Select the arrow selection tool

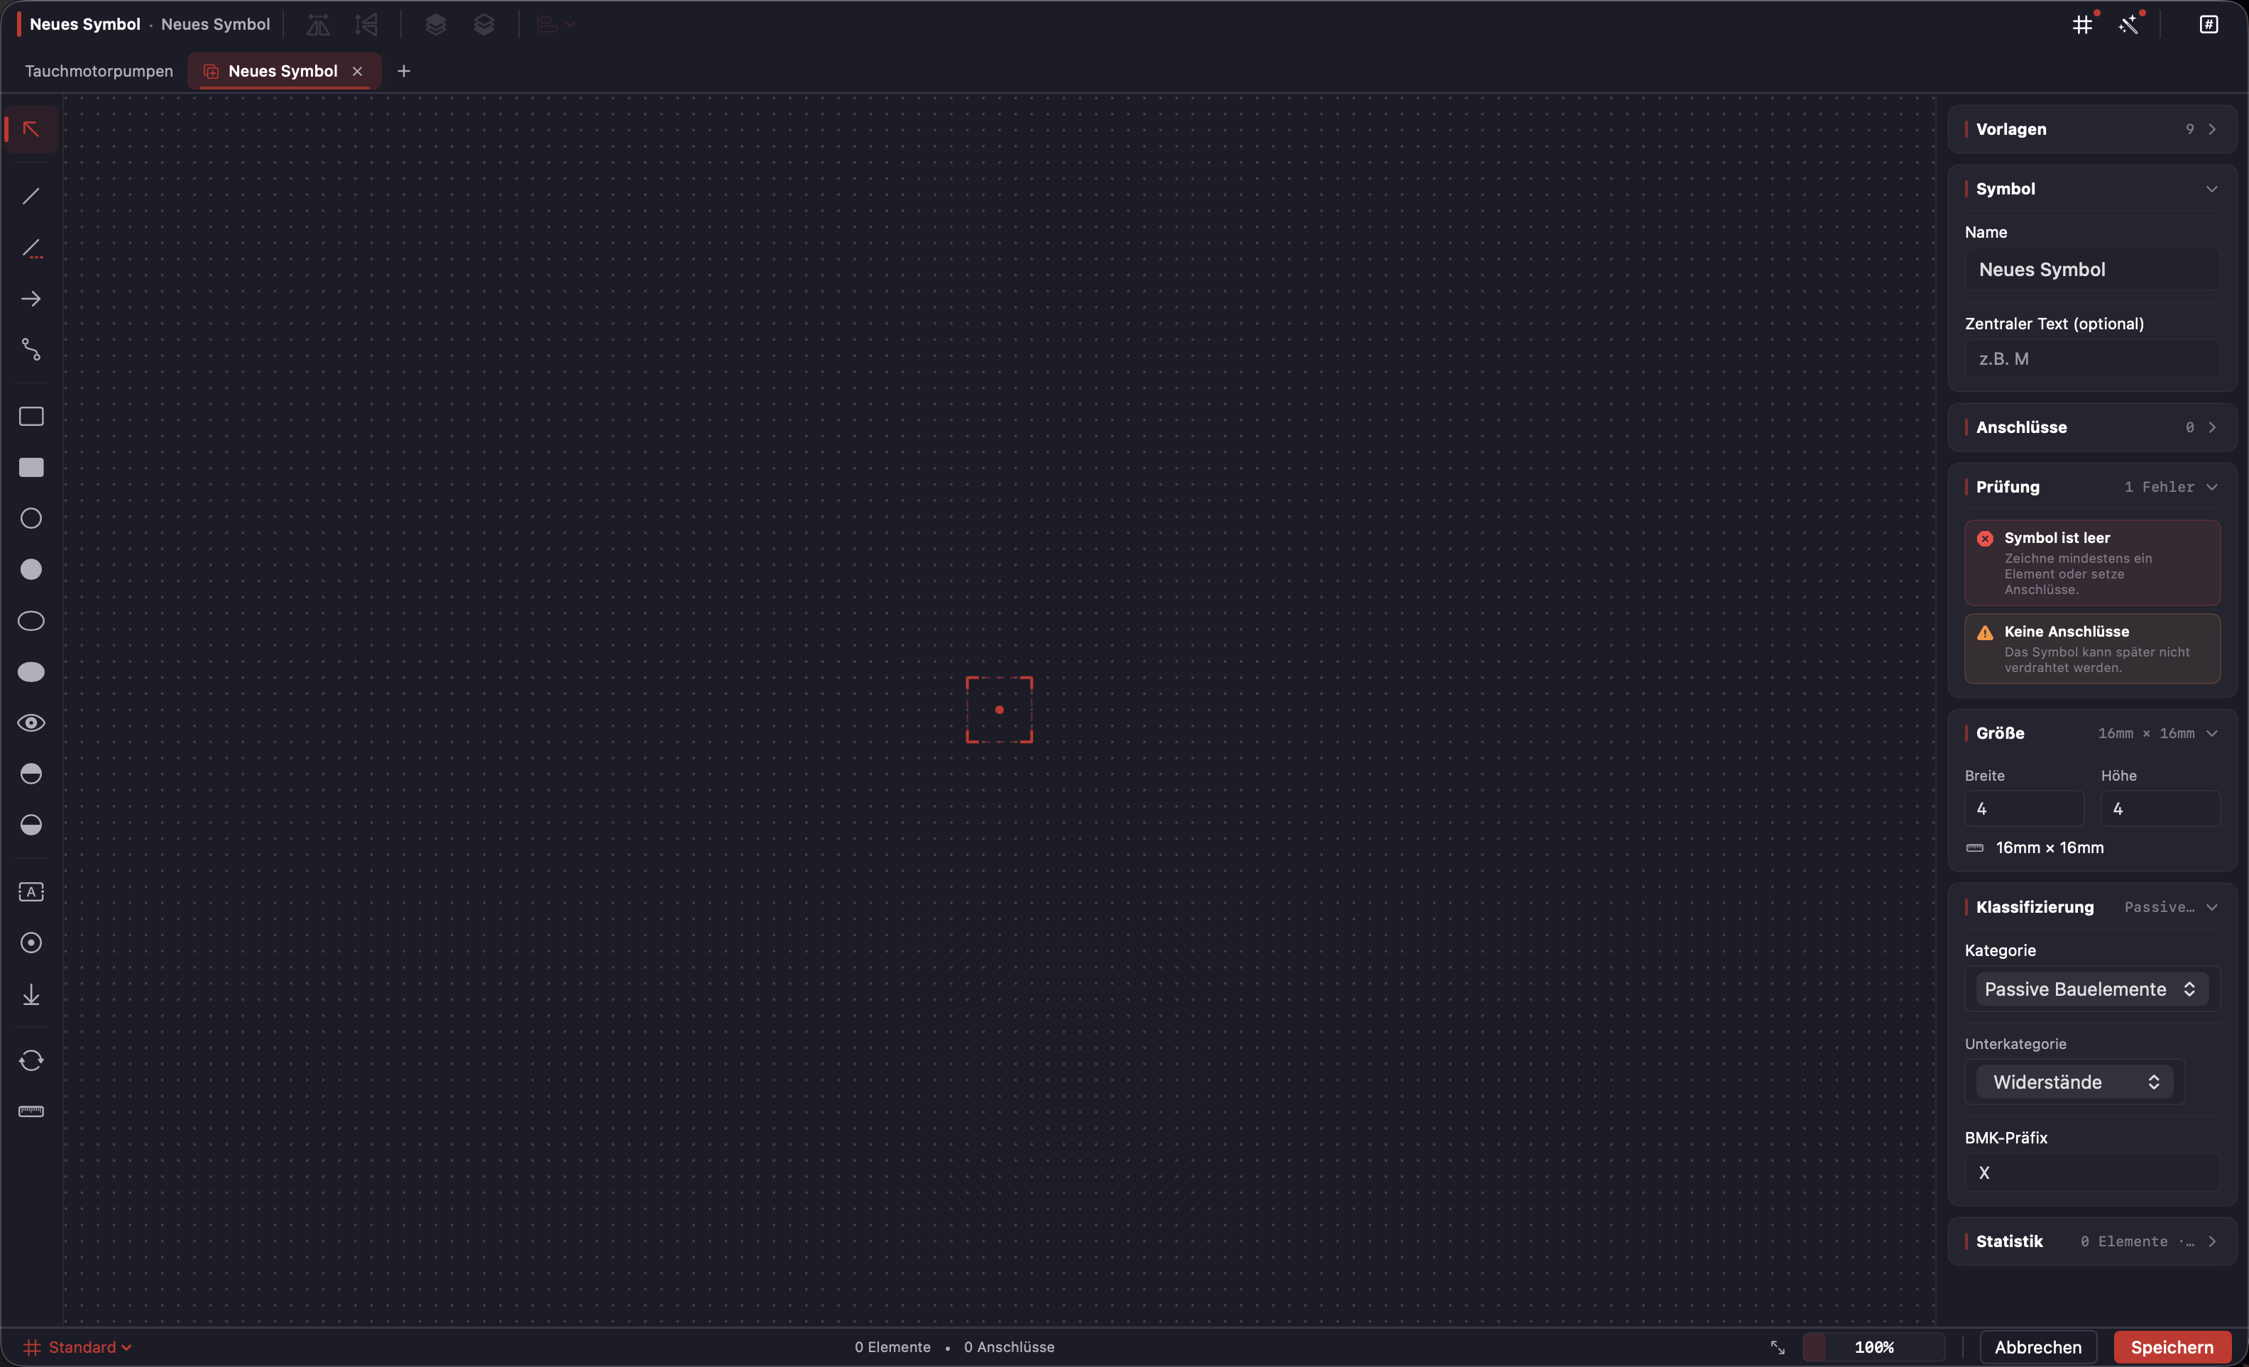click(x=31, y=128)
